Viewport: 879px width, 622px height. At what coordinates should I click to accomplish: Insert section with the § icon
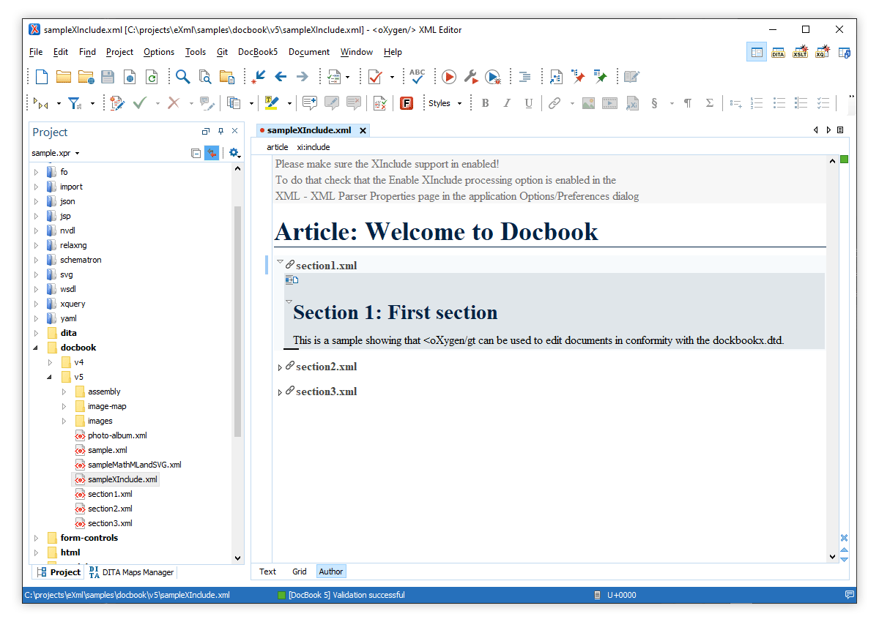(x=654, y=103)
